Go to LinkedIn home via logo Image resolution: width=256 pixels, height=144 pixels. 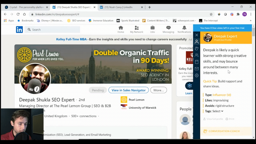(x=19, y=30)
